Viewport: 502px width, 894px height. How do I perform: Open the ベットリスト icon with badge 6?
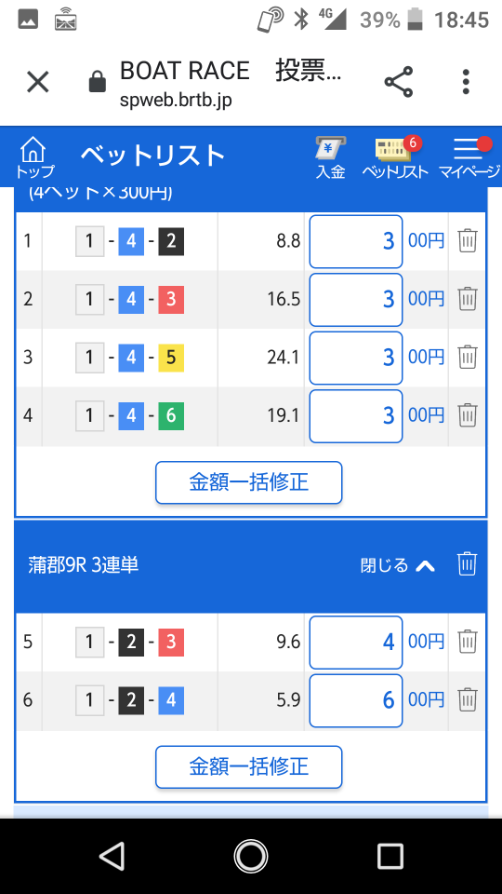click(396, 156)
